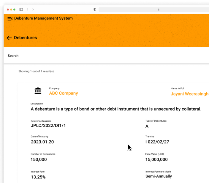The height and width of the screenshot is (183, 209).
Task: Click the Type of Debentures label
Action: (x=156, y=121)
